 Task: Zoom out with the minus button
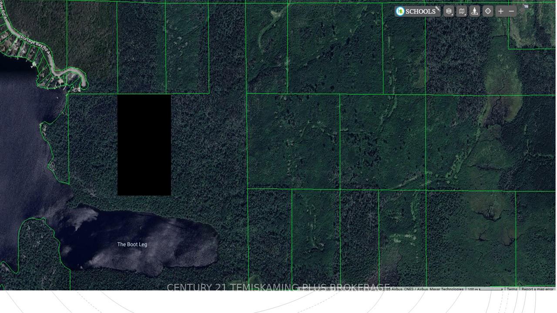point(512,11)
